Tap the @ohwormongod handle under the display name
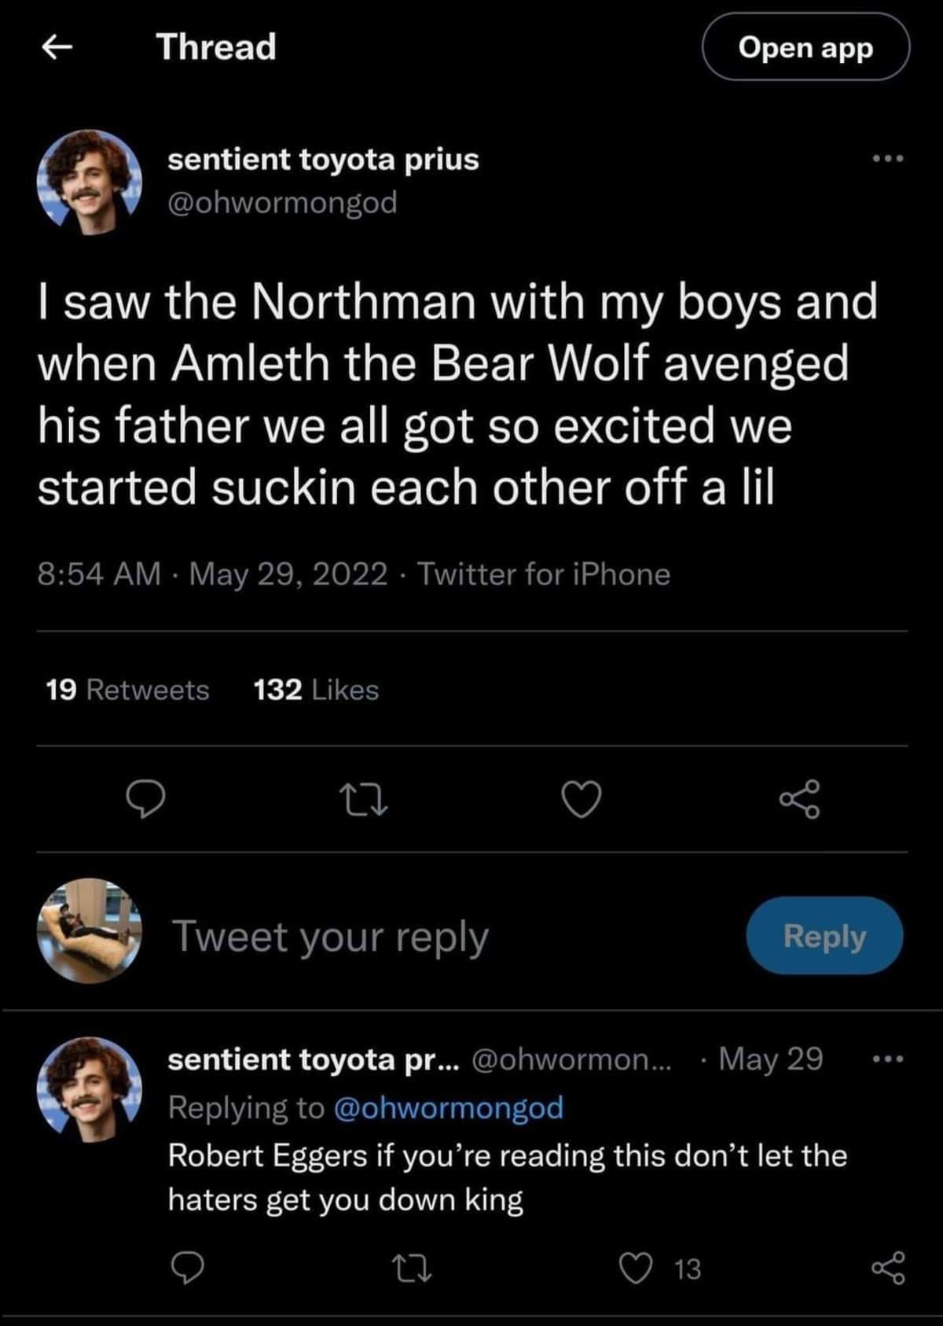Viewport: 943px width, 1326px height. point(282,202)
